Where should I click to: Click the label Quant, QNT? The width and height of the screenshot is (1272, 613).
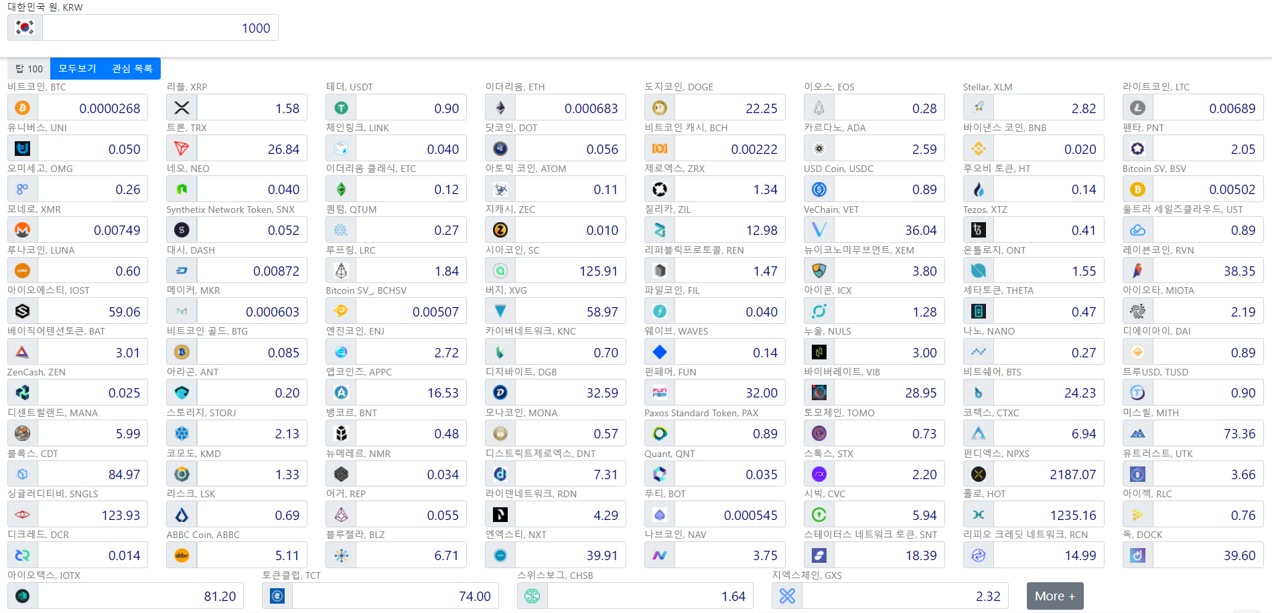(x=669, y=454)
